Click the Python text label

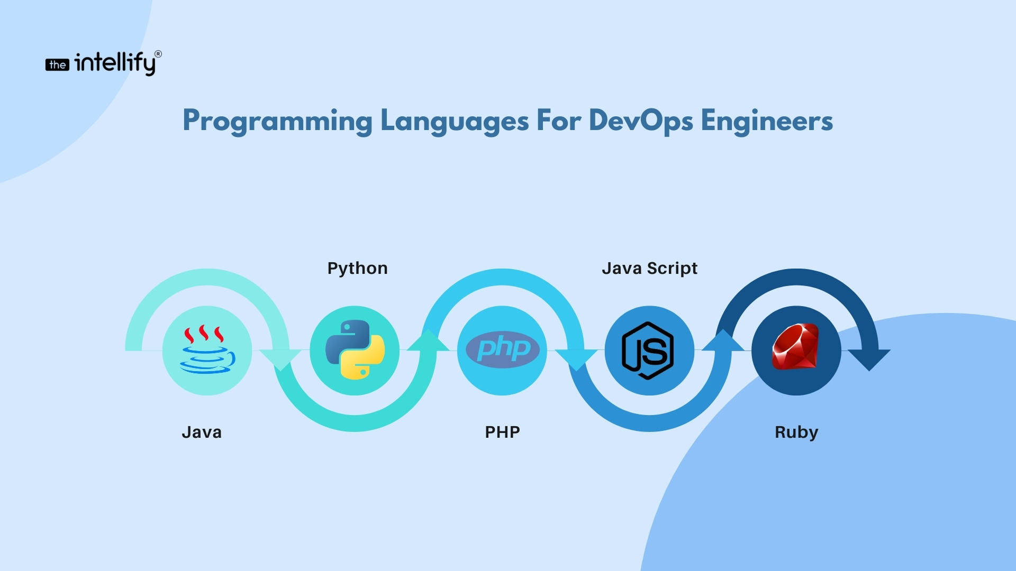357,269
